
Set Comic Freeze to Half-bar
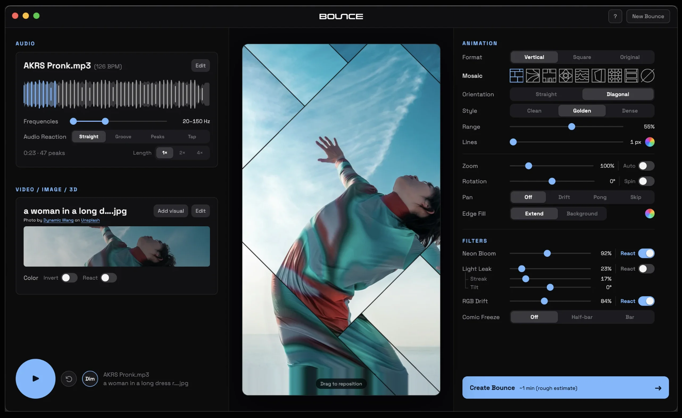(x=582, y=317)
